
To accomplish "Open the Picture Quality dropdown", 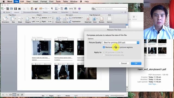I will point(121,42).
